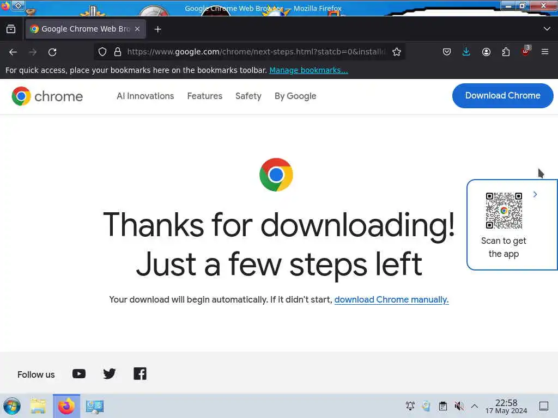Click the chrome logo in header
This screenshot has height=418, width=558.
pos(47,96)
